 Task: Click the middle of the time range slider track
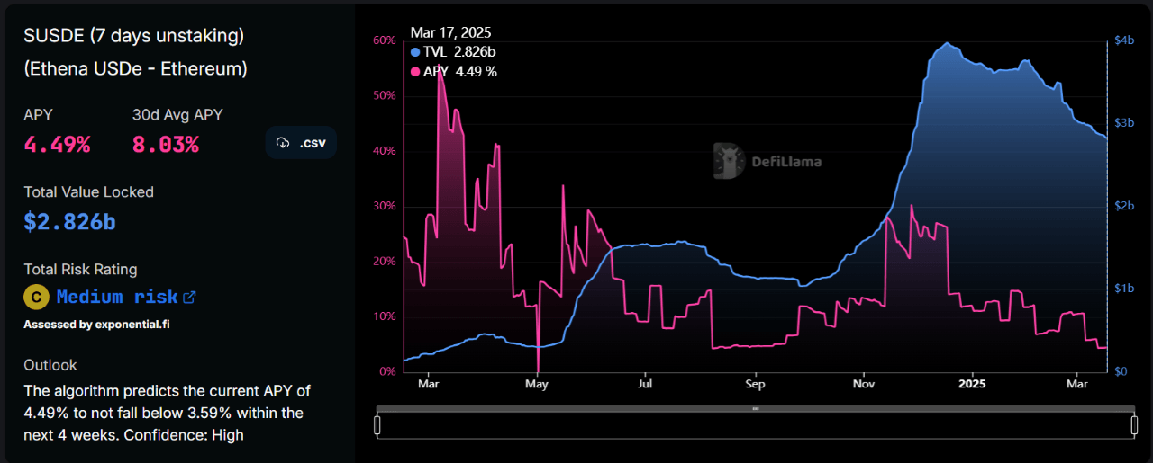(x=756, y=425)
